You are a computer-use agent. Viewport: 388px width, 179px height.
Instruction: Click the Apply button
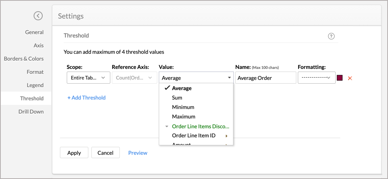(x=74, y=153)
